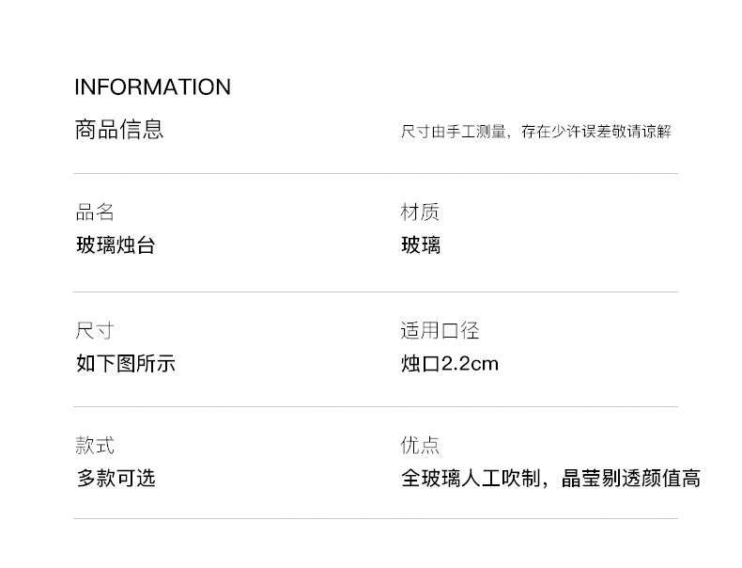The width and height of the screenshot is (742, 568).
Task: Click the divider line below 商品信息
Action: pyautogui.click(x=376, y=174)
